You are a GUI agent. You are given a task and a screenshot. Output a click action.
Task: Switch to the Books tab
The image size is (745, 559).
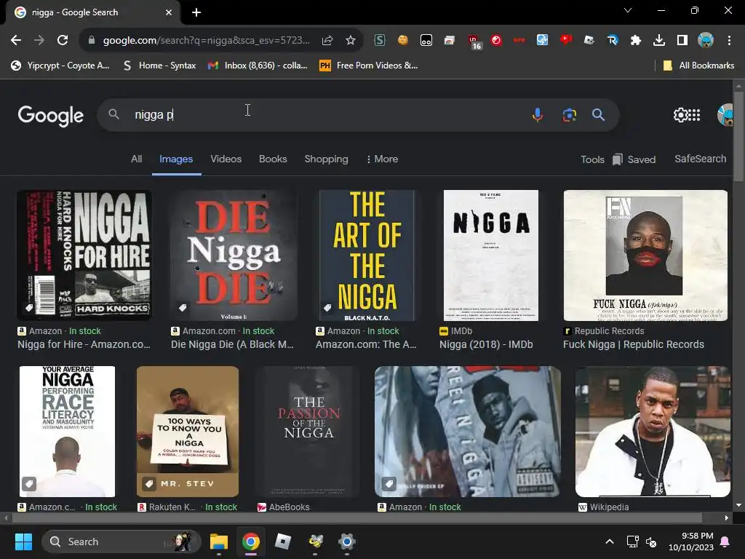click(x=273, y=159)
